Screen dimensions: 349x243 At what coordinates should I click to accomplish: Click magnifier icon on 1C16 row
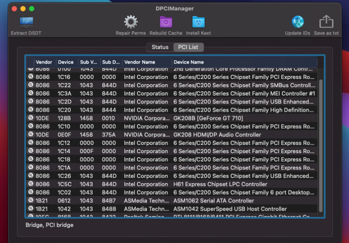pyautogui.click(x=31, y=77)
